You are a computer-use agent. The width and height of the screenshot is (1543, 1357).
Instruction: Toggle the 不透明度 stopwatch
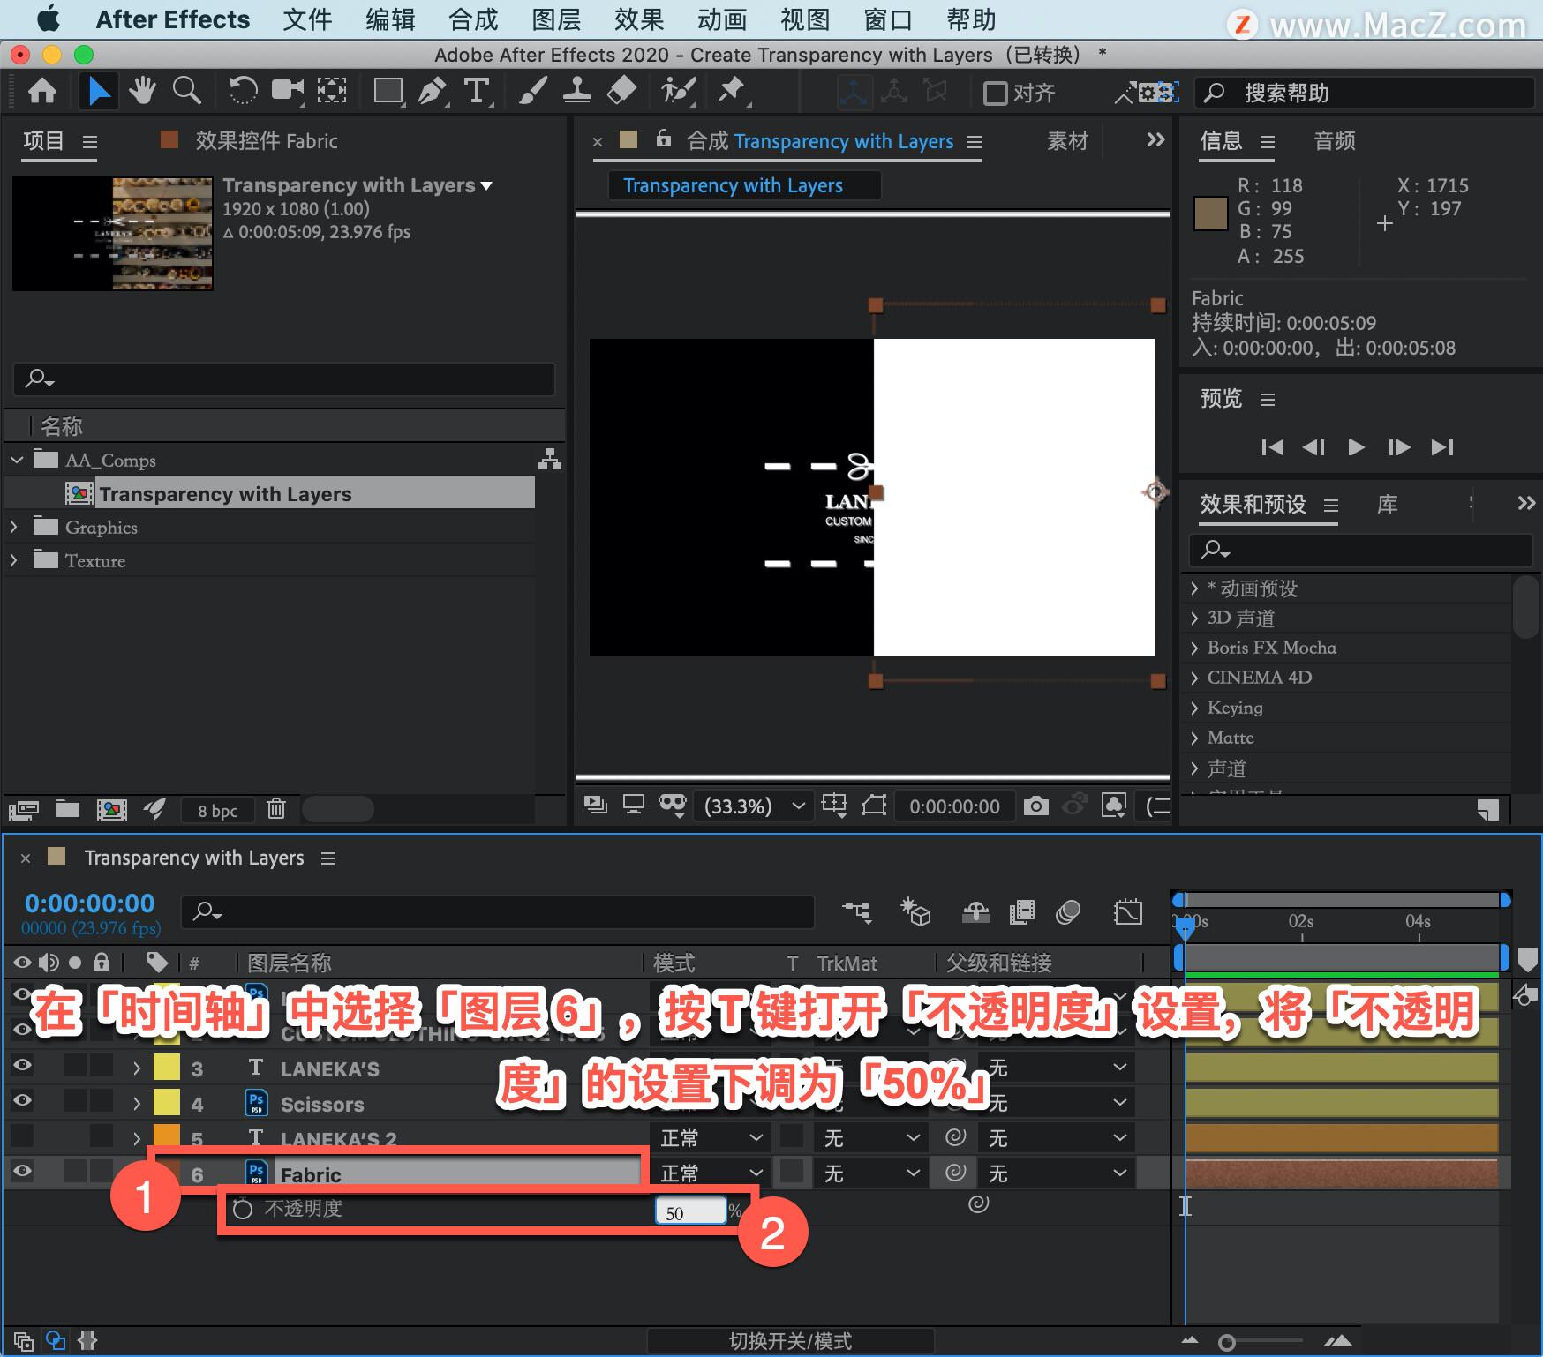pyautogui.click(x=242, y=1209)
